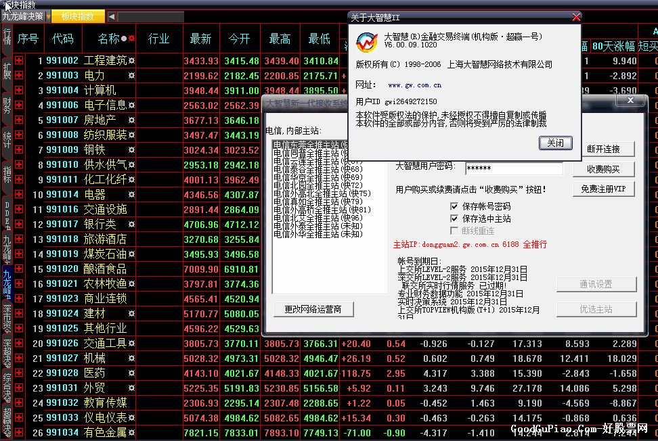
Task: Click the gear marker next to 化工化纤
Action: point(132,179)
